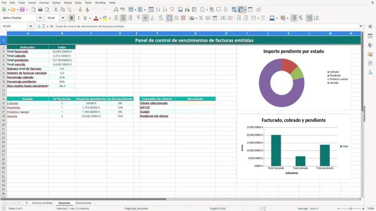
Task: Open the borders dropdown arrow
Action: (258, 18)
